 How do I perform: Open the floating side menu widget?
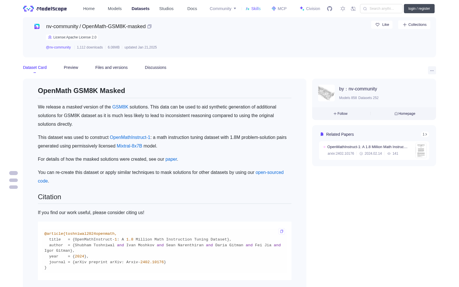(13, 180)
